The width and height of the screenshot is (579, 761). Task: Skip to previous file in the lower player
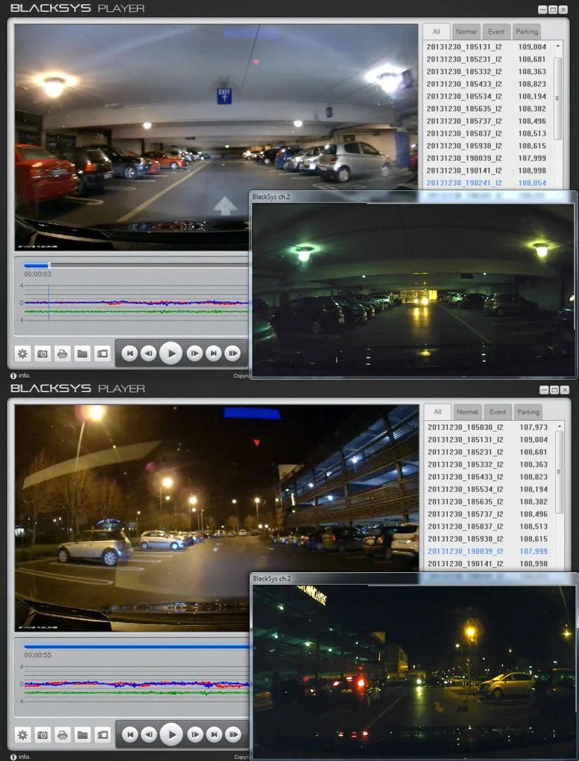[x=130, y=734]
